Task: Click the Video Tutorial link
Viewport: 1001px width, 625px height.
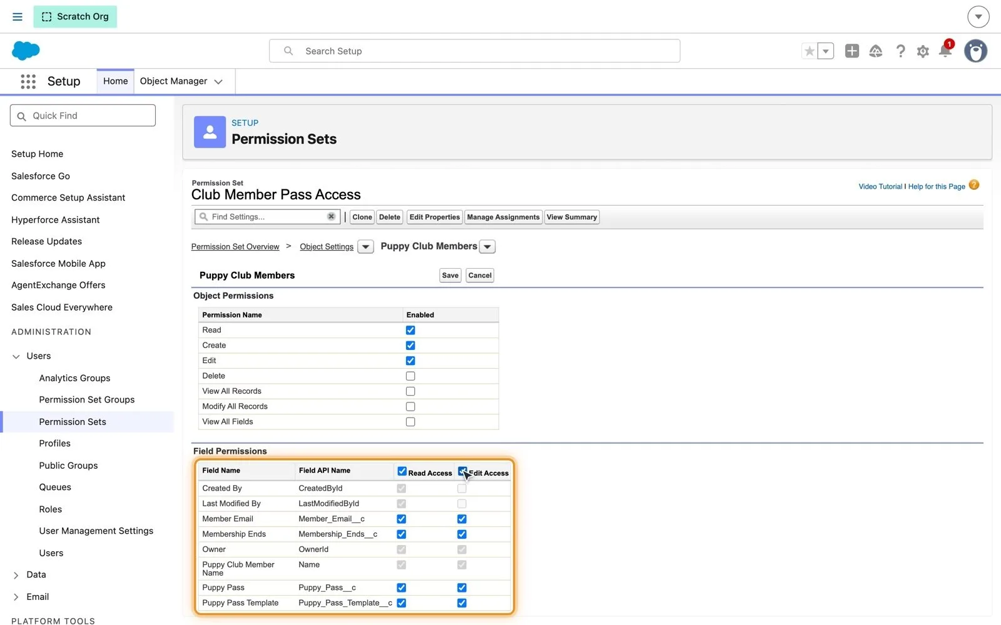Action: [880, 186]
